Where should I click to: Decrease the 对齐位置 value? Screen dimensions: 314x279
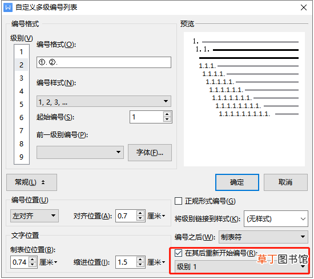(140, 218)
